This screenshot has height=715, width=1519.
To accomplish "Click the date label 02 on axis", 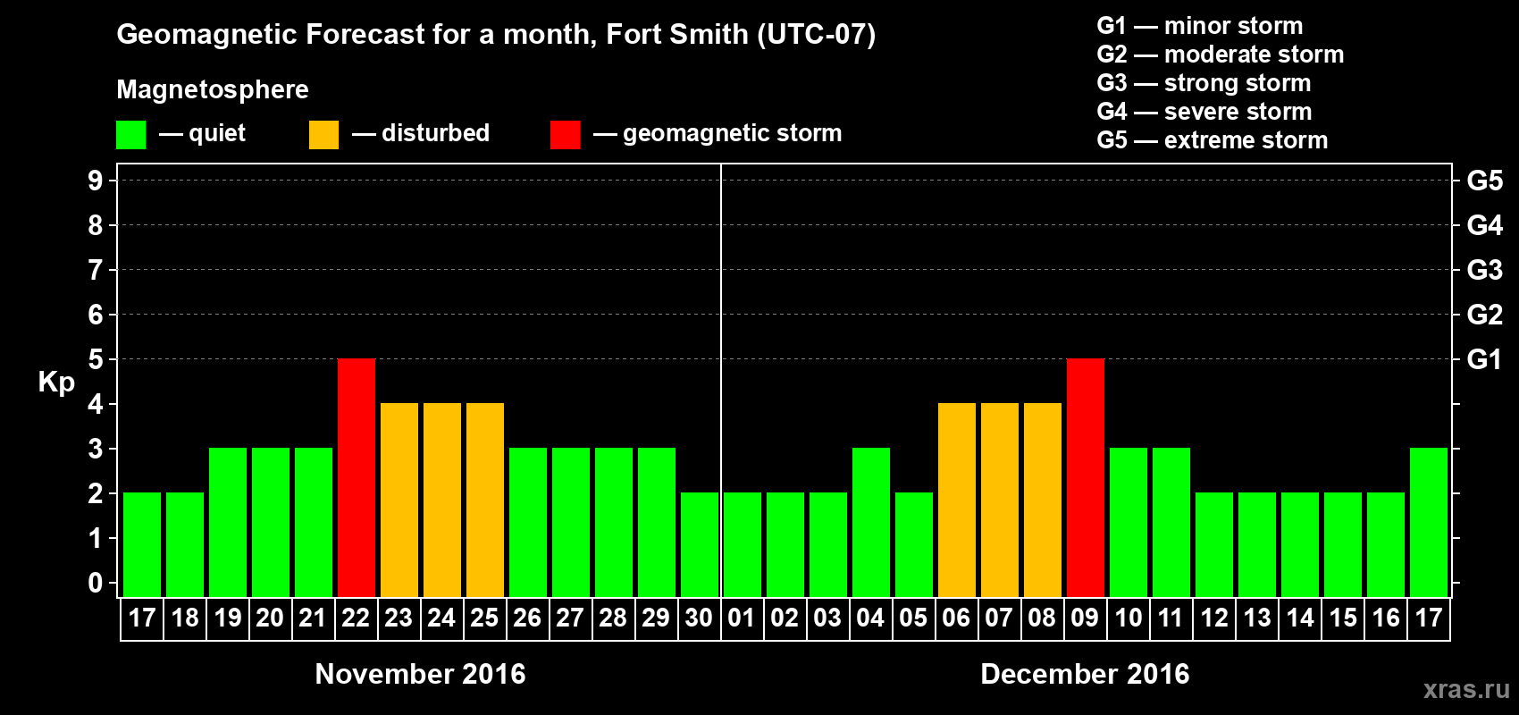I will [785, 618].
